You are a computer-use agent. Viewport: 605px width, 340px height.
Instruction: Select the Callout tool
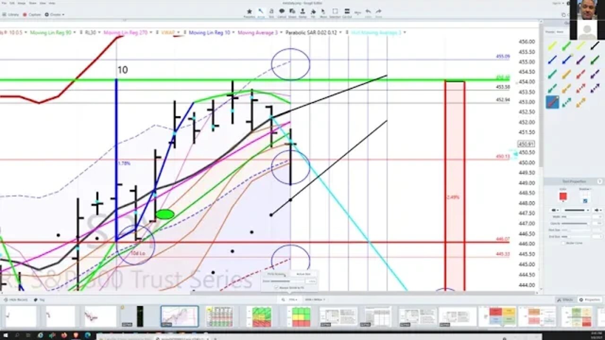[282, 13]
